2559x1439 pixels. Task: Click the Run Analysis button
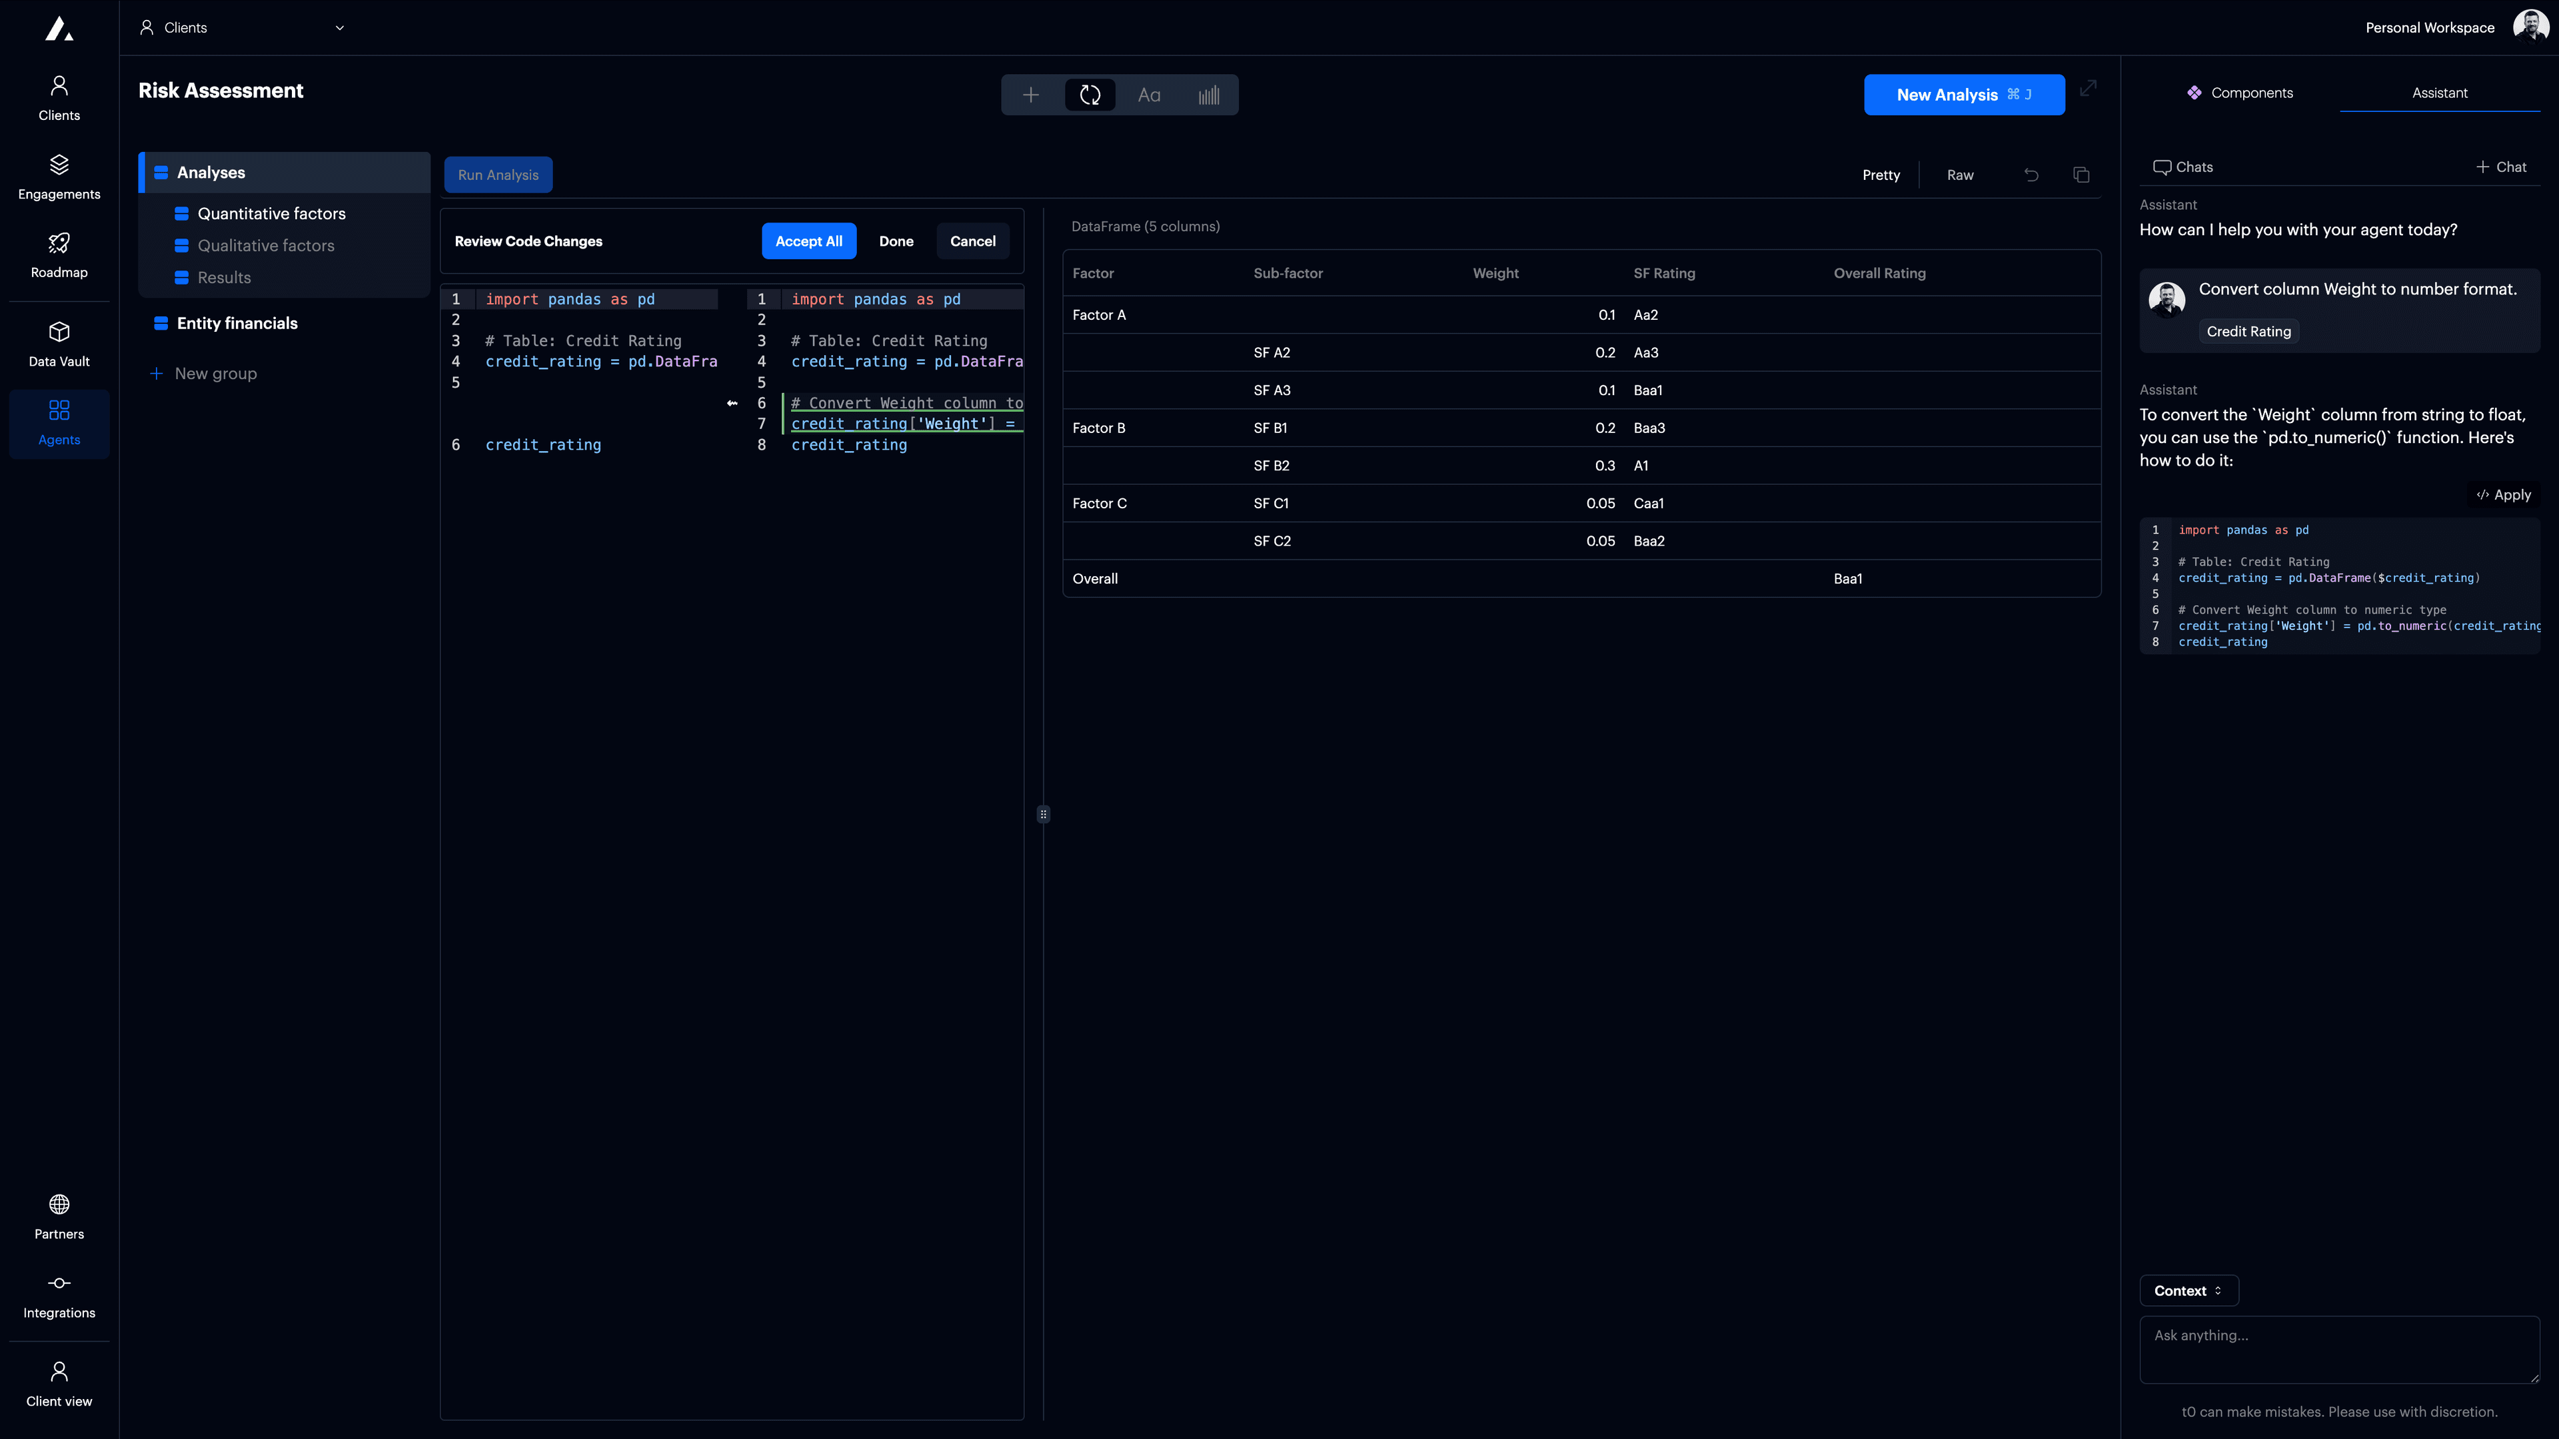pyautogui.click(x=498, y=175)
